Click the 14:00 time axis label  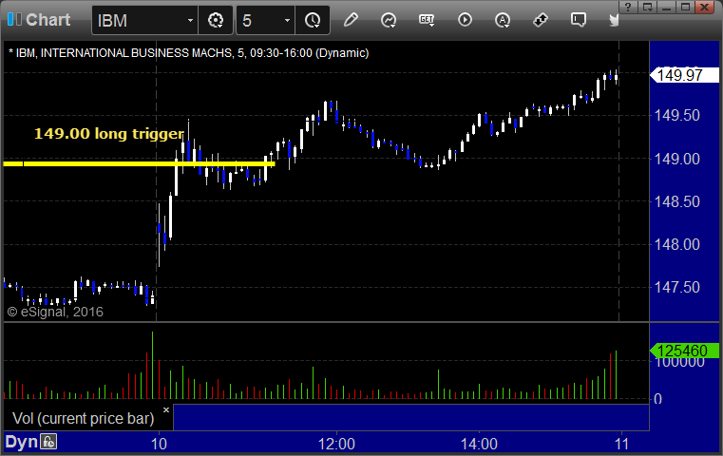[x=479, y=444]
